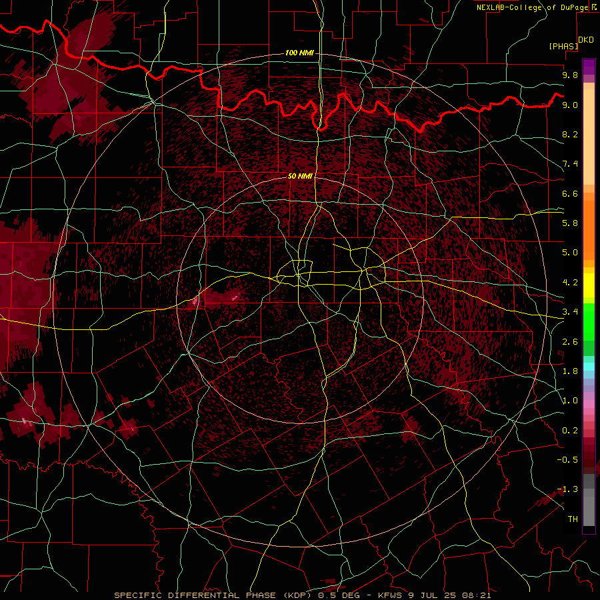This screenshot has width=600, height=600.
Task: Select the 2.6 scale value
Action: pos(570,342)
